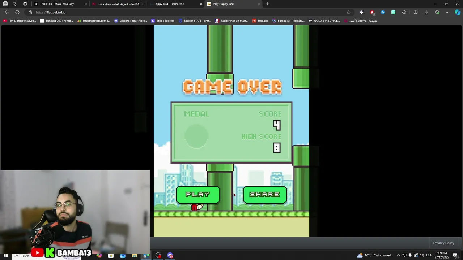Click the blue circular extension icon
Viewport: 463px width, 260px height.
pyautogui.click(x=383, y=12)
